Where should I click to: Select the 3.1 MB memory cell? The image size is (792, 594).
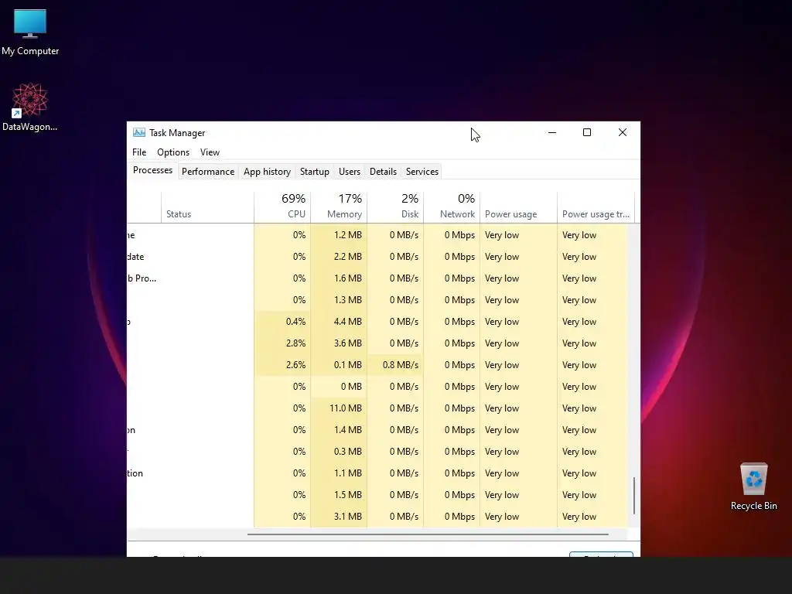339,517
